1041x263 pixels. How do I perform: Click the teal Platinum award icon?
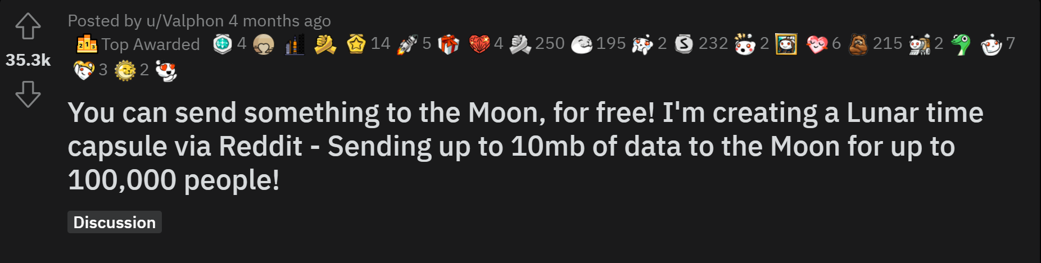pyautogui.click(x=223, y=44)
